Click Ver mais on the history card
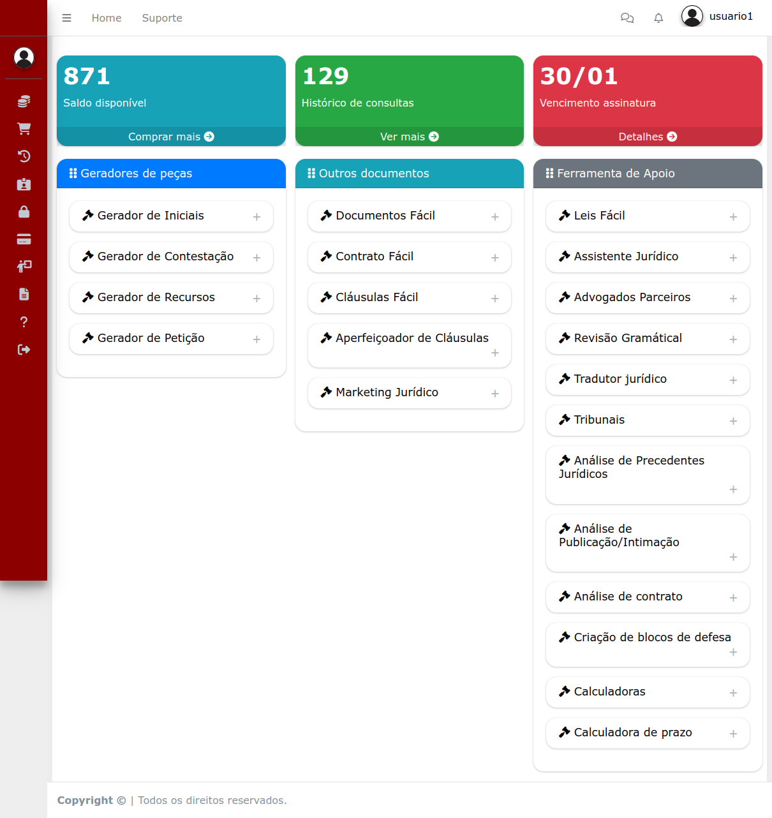The height and width of the screenshot is (818, 772). [x=410, y=137]
